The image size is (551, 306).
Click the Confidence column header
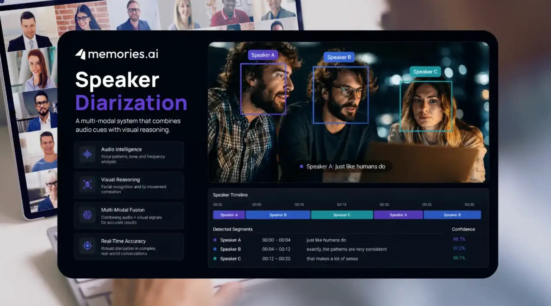463,229
